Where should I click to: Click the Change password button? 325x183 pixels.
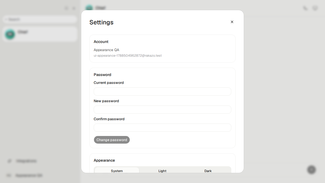click(112, 140)
